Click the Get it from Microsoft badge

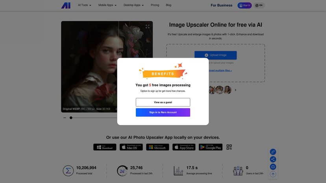(x=157, y=147)
